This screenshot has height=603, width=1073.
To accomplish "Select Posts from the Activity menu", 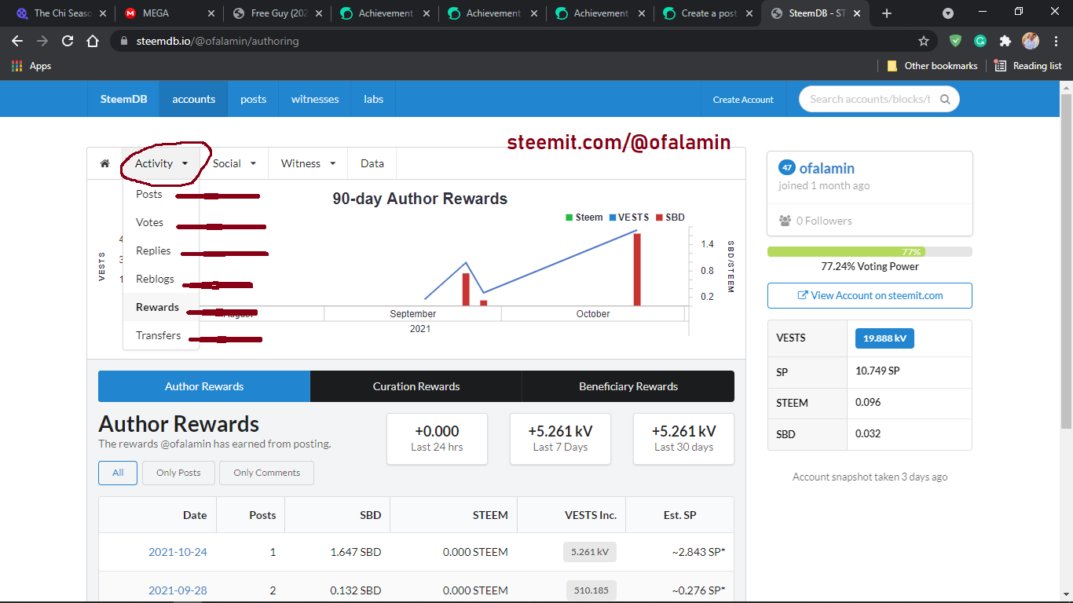I will point(161,194).
